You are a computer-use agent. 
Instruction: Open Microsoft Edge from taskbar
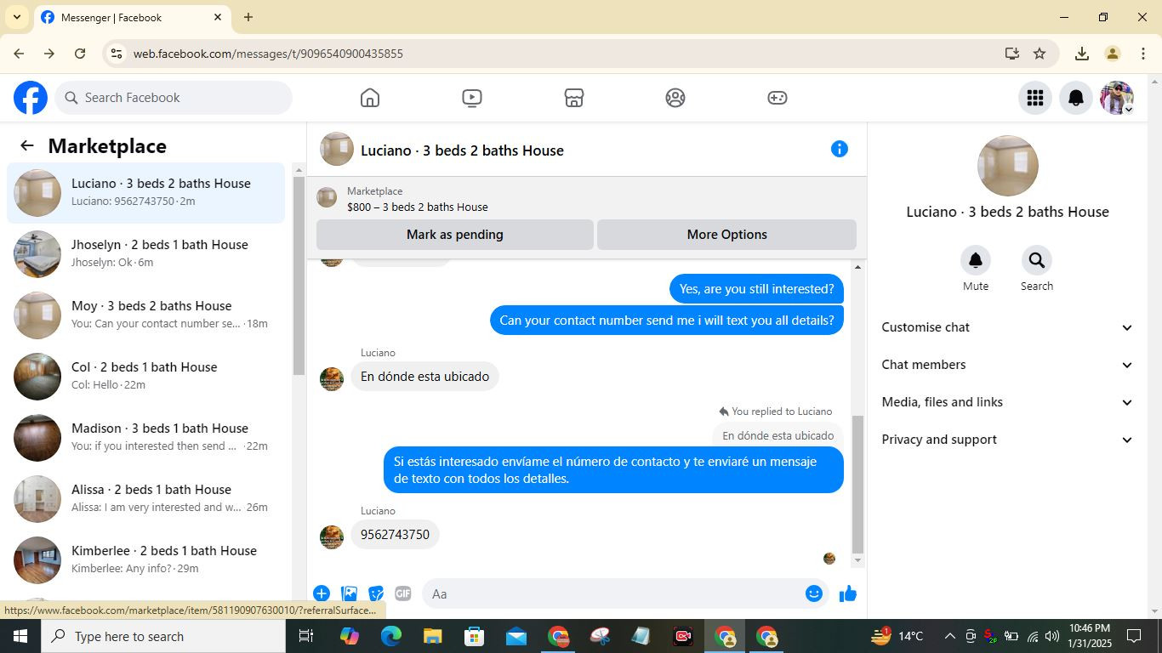coord(391,636)
